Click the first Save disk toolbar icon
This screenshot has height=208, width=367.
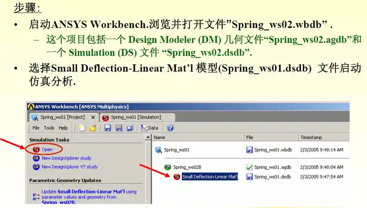(x=108, y=128)
